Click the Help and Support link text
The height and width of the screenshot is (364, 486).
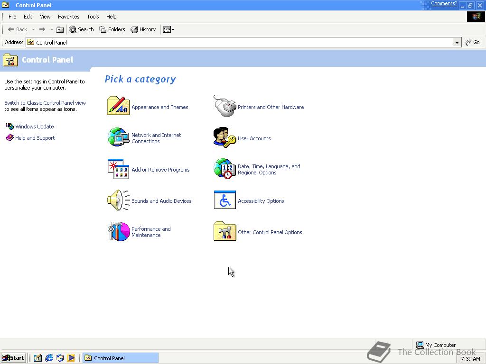click(x=35, y=138)
